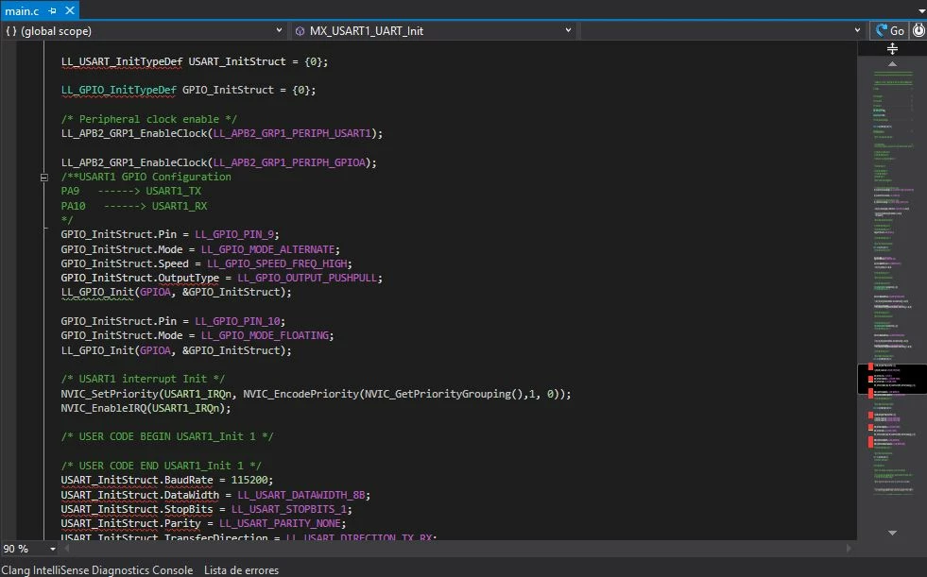Click the horizontal scrollbar left arrow
The height and width of the screenshot is (577, 927).
click(67, 549)
